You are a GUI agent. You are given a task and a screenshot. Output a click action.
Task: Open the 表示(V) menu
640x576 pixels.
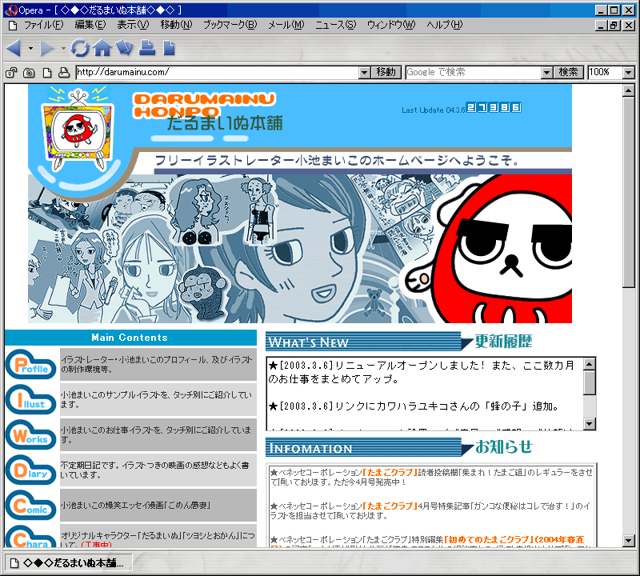pos(133,25)
